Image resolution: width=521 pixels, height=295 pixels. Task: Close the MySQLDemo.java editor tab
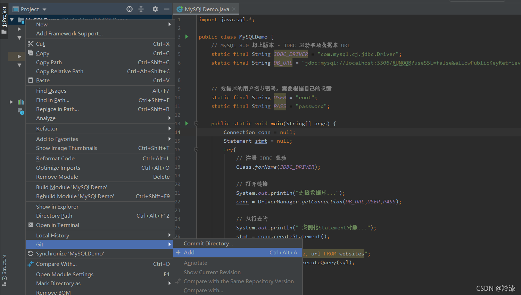coord(234,9)
